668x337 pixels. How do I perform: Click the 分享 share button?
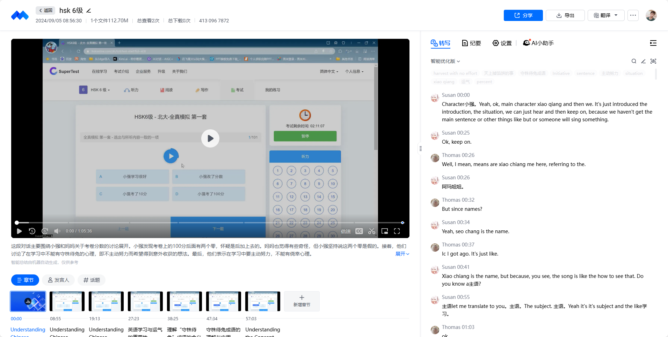(523, 15)
